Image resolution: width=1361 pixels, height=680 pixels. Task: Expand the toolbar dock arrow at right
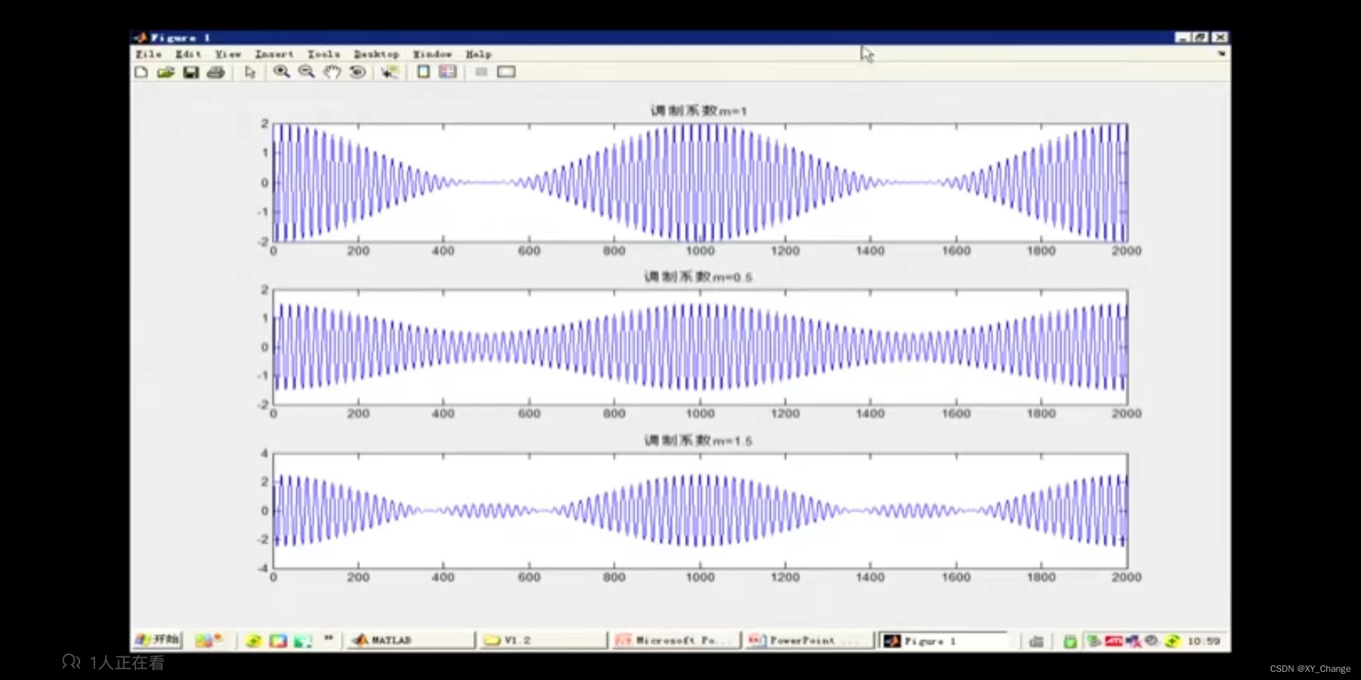tap(1221, 54)
